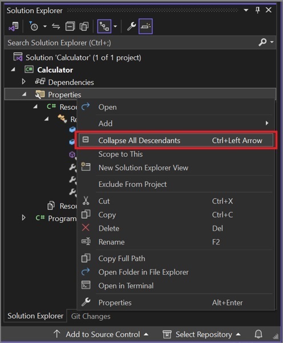The height and width of the screenshot is (343, 283).
Task: Close the Solution Explorer panel
Action: coord(269,10)
